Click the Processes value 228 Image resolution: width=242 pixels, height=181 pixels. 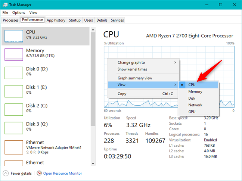pos(109,141)
